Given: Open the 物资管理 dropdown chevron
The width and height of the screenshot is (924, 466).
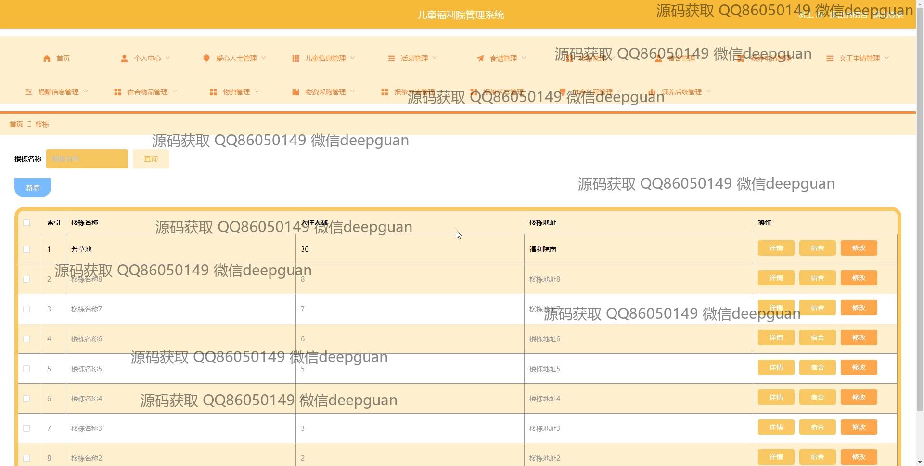Looking at the screenshot, I should coord(257,92).
